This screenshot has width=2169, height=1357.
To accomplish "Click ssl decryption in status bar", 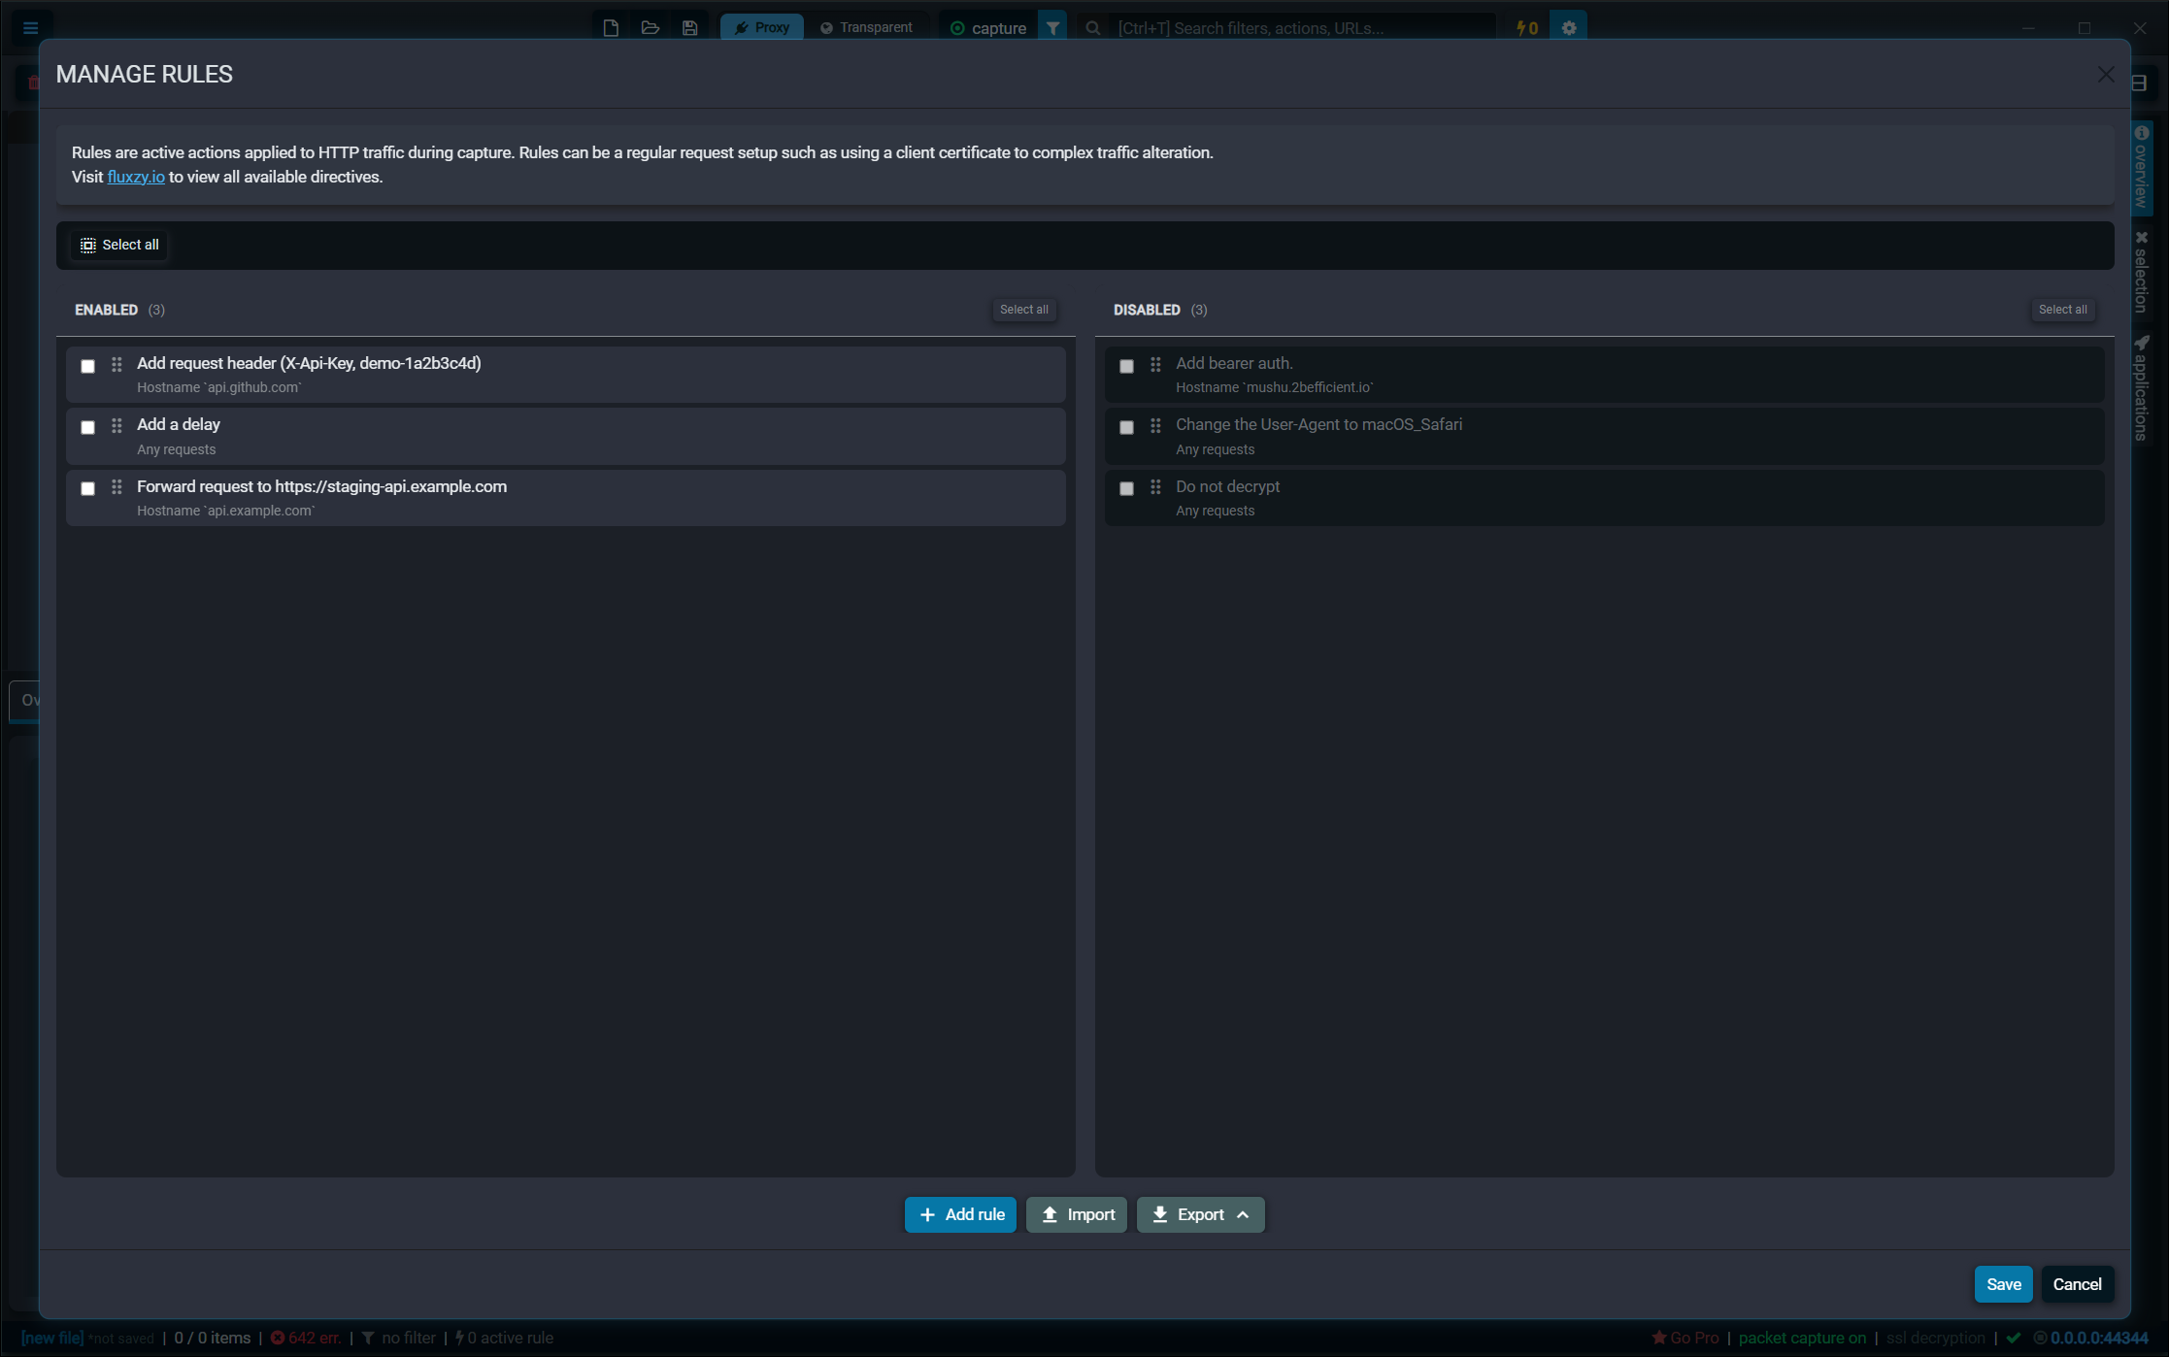I will coord(1935,1338).
